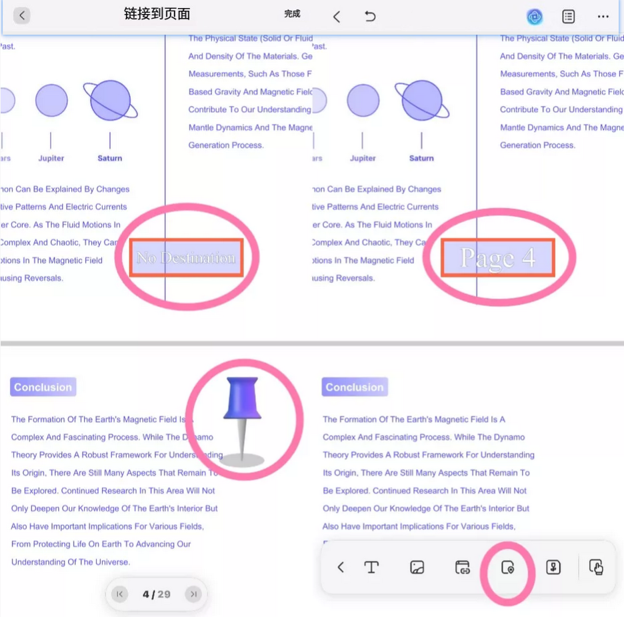Jump to the last page
The height and width of the screenshot is (617, 624).
(x=193, y=594)
